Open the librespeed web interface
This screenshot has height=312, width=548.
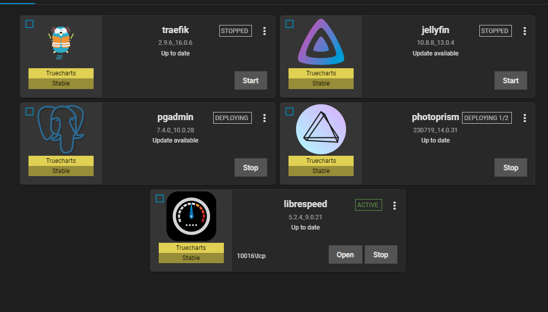(x=345, y=254)
